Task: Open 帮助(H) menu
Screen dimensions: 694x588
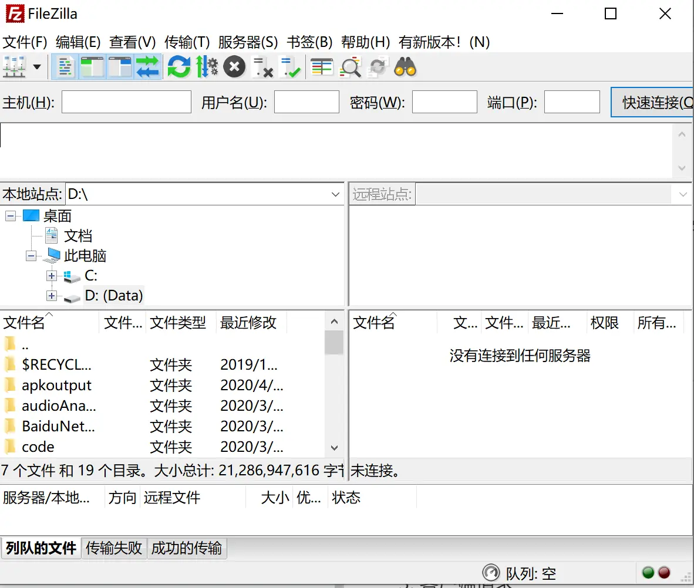Action: point(365,42)
